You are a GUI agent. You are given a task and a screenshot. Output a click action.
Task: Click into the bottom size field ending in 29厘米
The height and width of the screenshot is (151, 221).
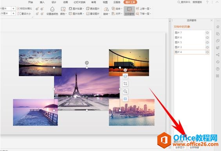pyautogui.click(x=5, y=14)
